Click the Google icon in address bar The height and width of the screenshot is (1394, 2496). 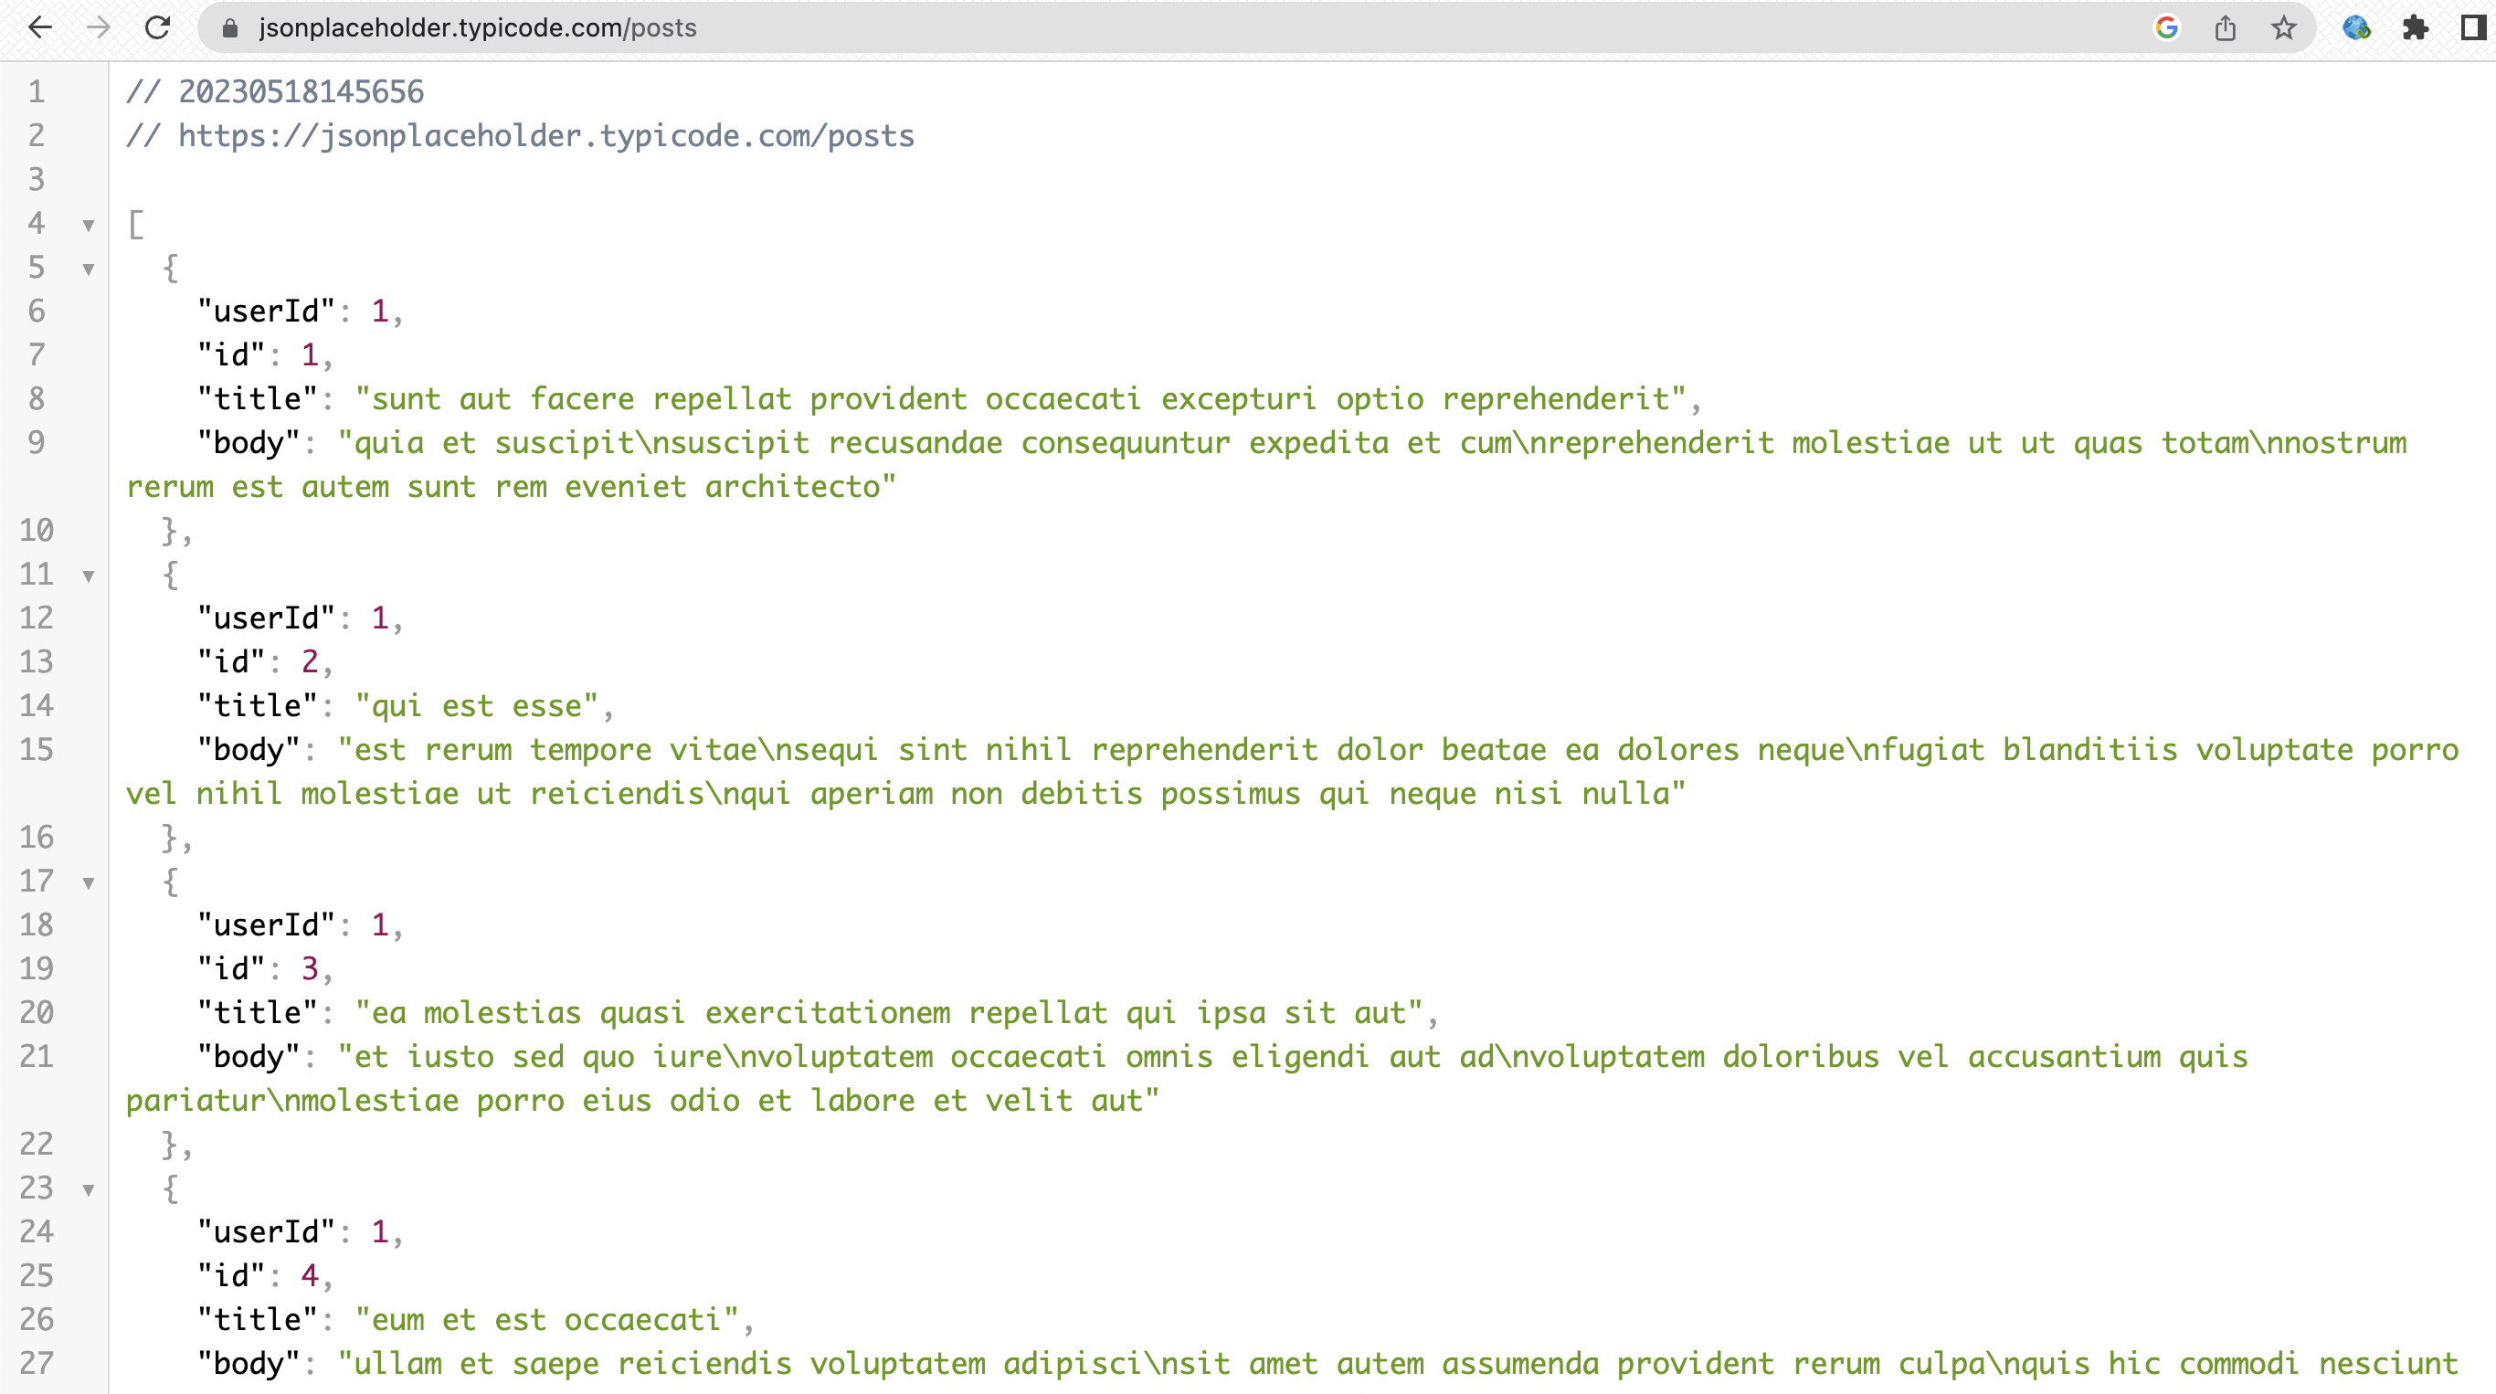(x=2165, y=27)
